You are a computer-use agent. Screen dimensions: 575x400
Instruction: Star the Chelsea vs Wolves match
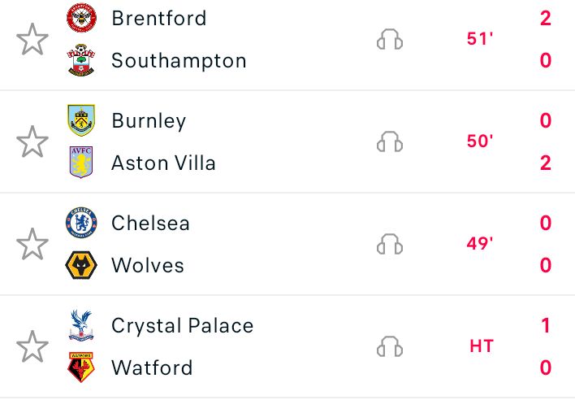pos(32,244)
